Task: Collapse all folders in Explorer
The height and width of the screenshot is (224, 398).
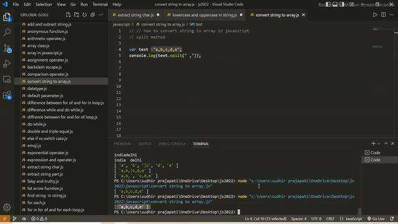Action: point(93,15)
